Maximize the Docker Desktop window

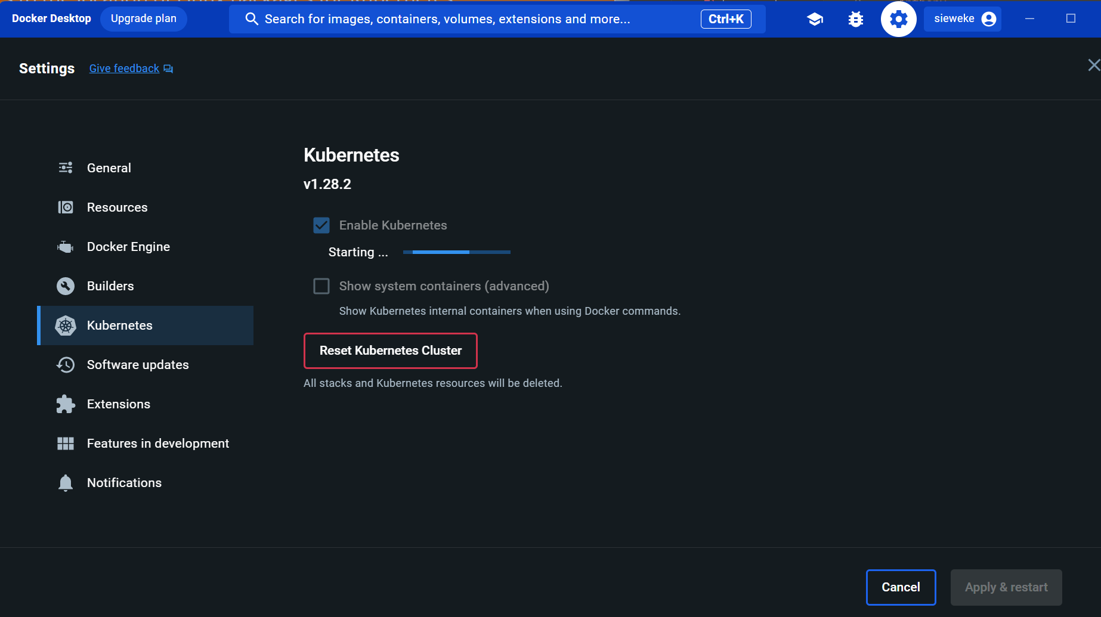coord(1071,19)
